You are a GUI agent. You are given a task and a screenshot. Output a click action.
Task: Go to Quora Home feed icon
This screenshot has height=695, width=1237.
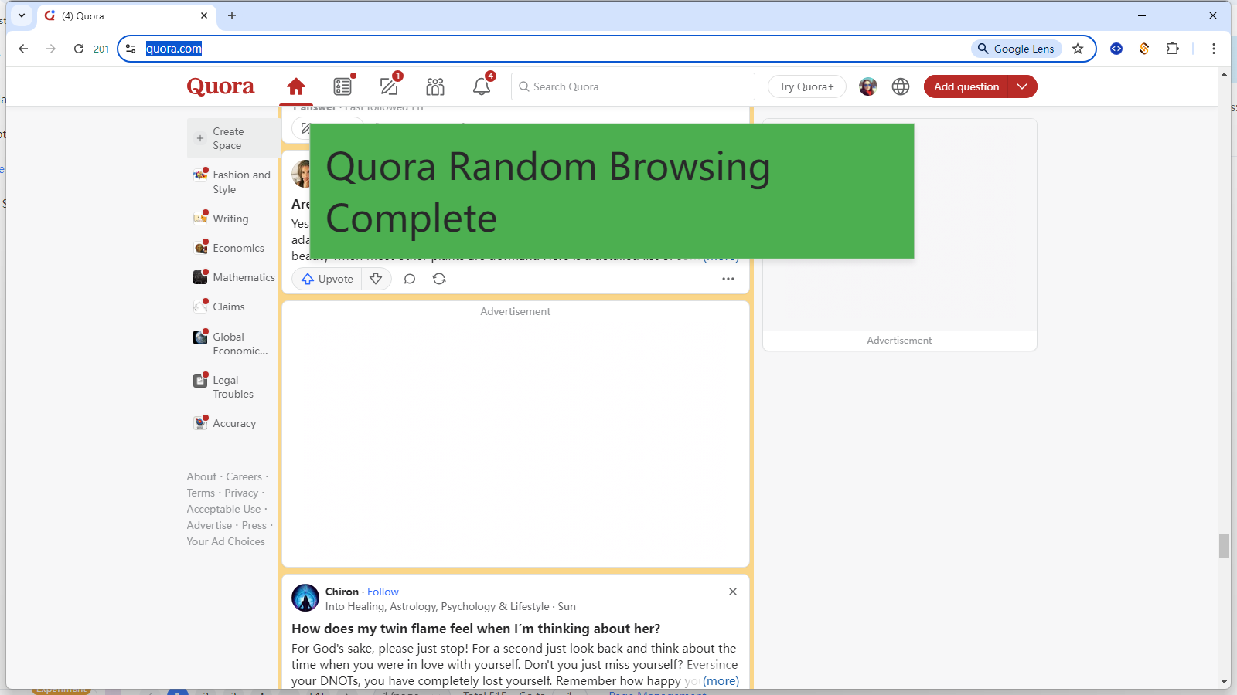(296, 86)
